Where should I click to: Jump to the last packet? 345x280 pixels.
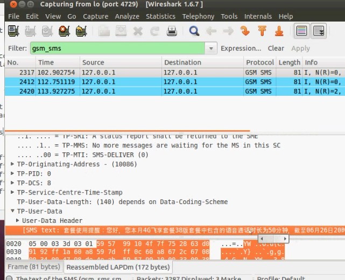click(x=279, y=31)
